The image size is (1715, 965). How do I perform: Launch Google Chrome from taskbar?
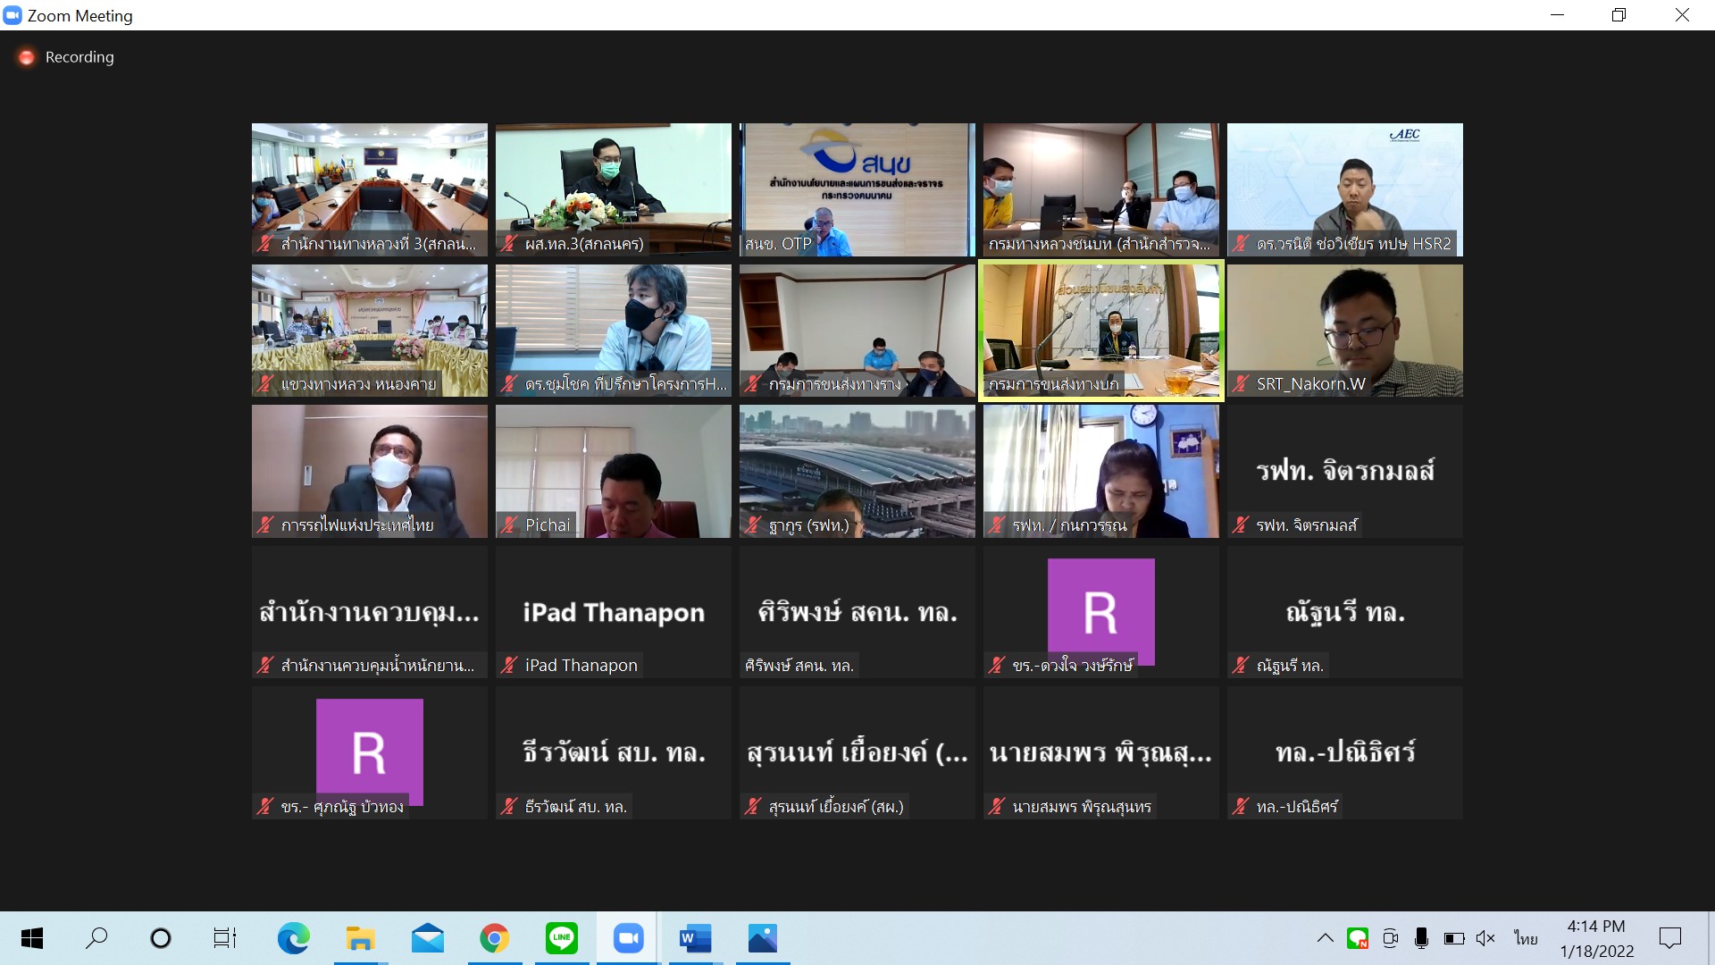pos(494,938)
